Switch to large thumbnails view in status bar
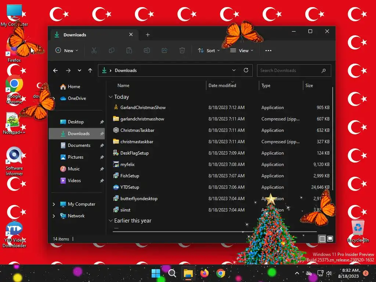The width and height of the screenshot is (376, 282). click(330, 239)
